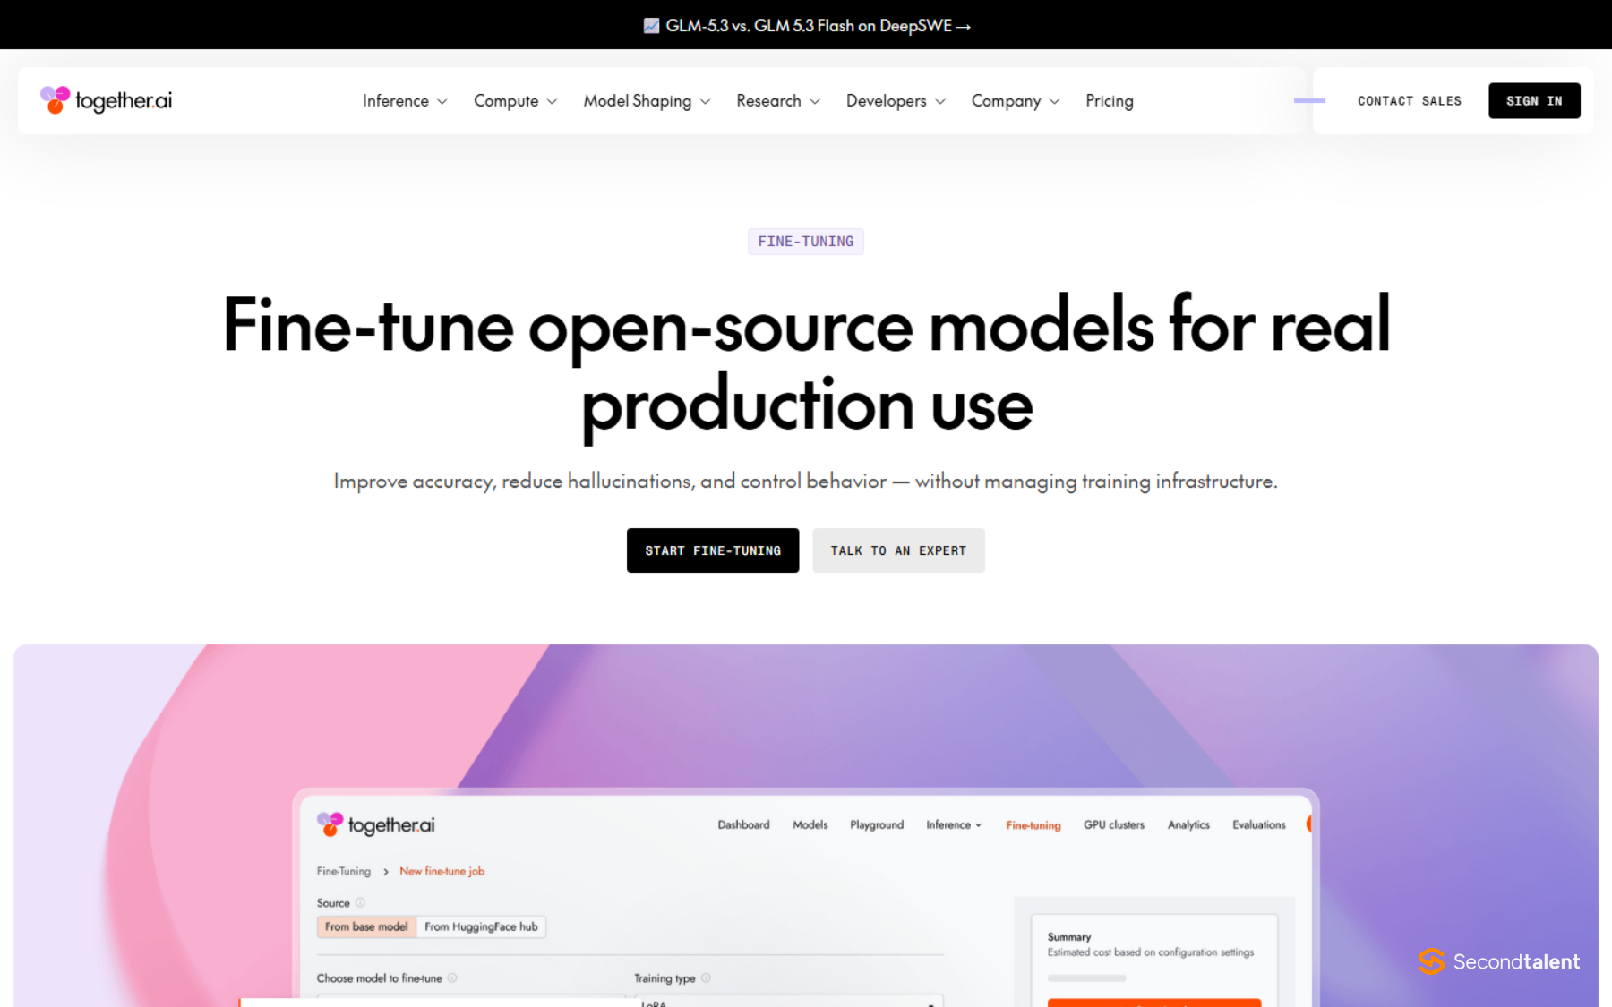1612x1007 pixels.
Task: Open the GLM-5.3 vs. GLM 5.3 Flash announcement link
Action: [x=808, y=26]
